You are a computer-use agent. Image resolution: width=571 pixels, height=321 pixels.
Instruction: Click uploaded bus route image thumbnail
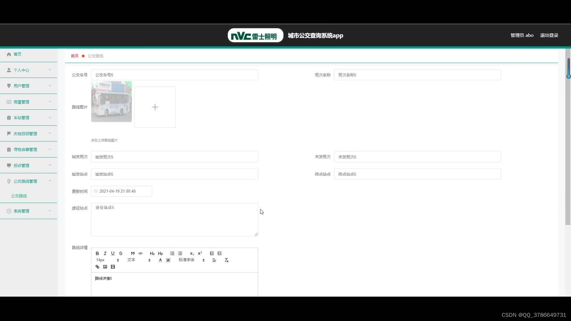(112, 102)
